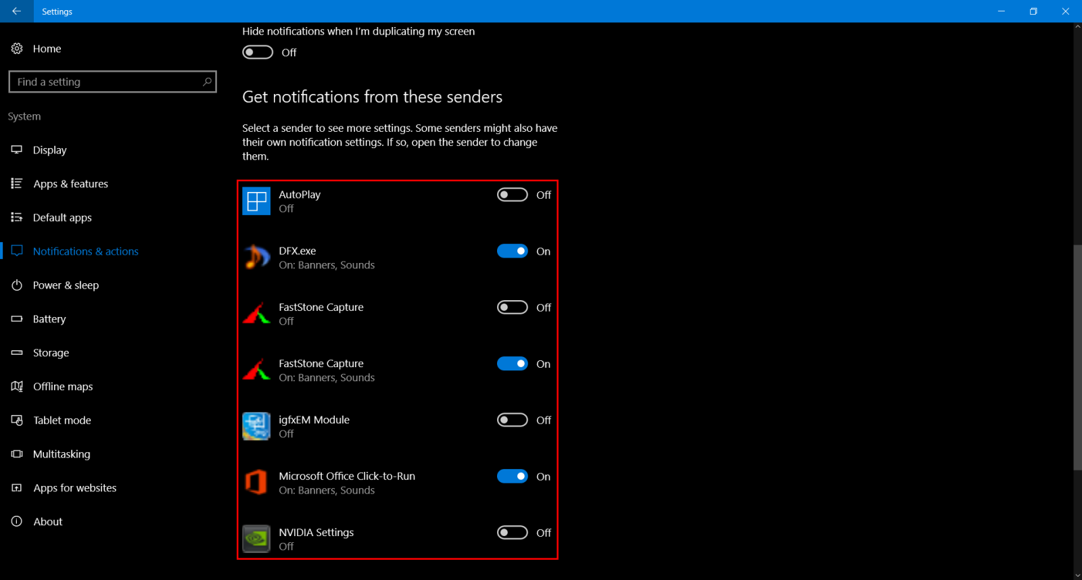Open About page

pyautogui.click(x=48, y=522)
